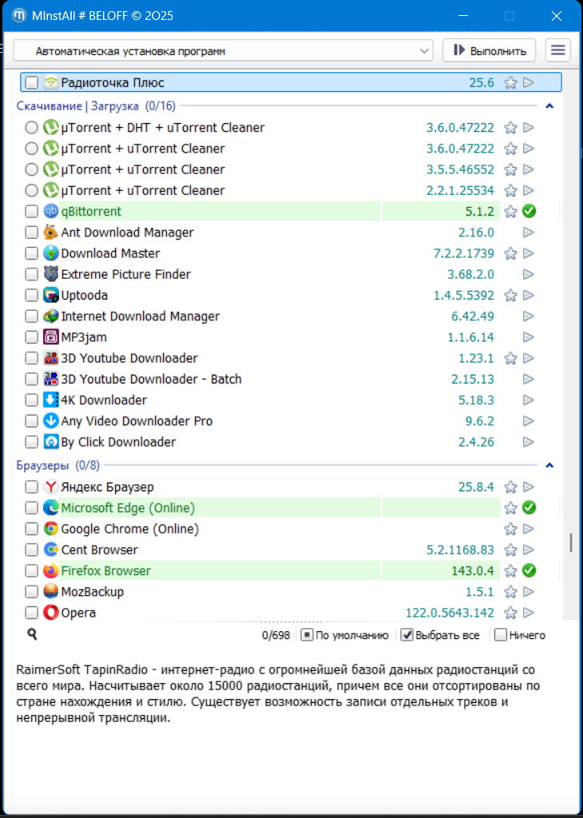Screen dimensions: 583x818
Task: Select first µTorrent + DHT radio button
Action: [x=31, y=128]
